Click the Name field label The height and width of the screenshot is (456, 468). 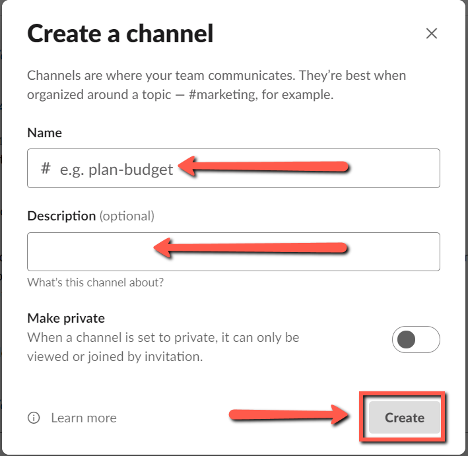pos(44,133)
